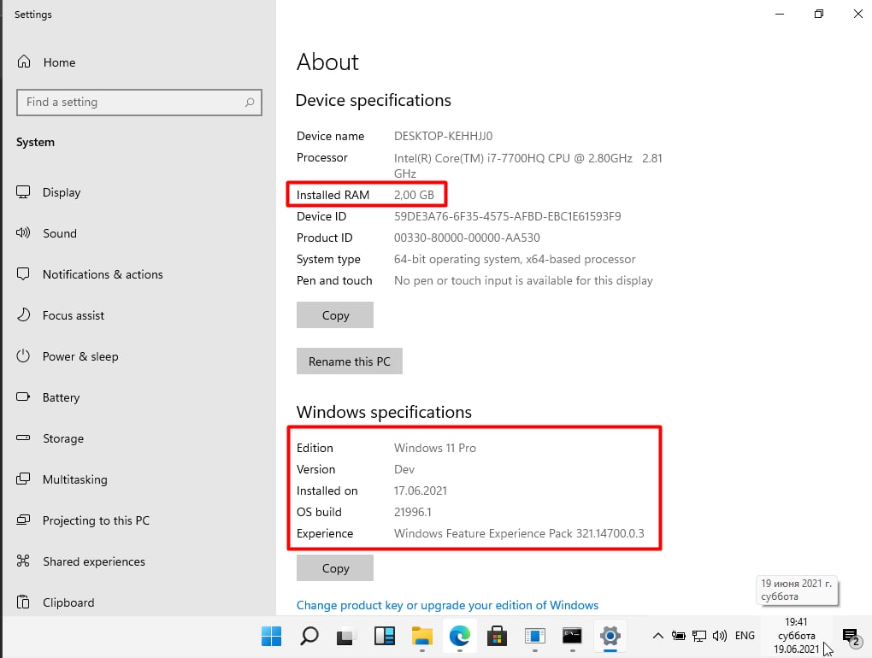Open Power & sleep settings
The width and height of the screenshot is (872, 658).
point(68,357)
